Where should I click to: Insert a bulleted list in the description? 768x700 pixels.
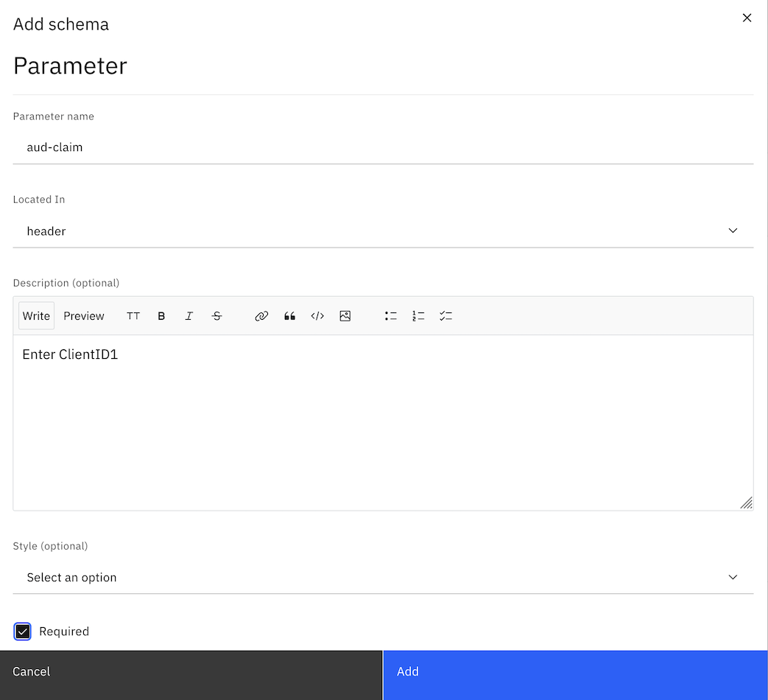click(x=391, y=315)
